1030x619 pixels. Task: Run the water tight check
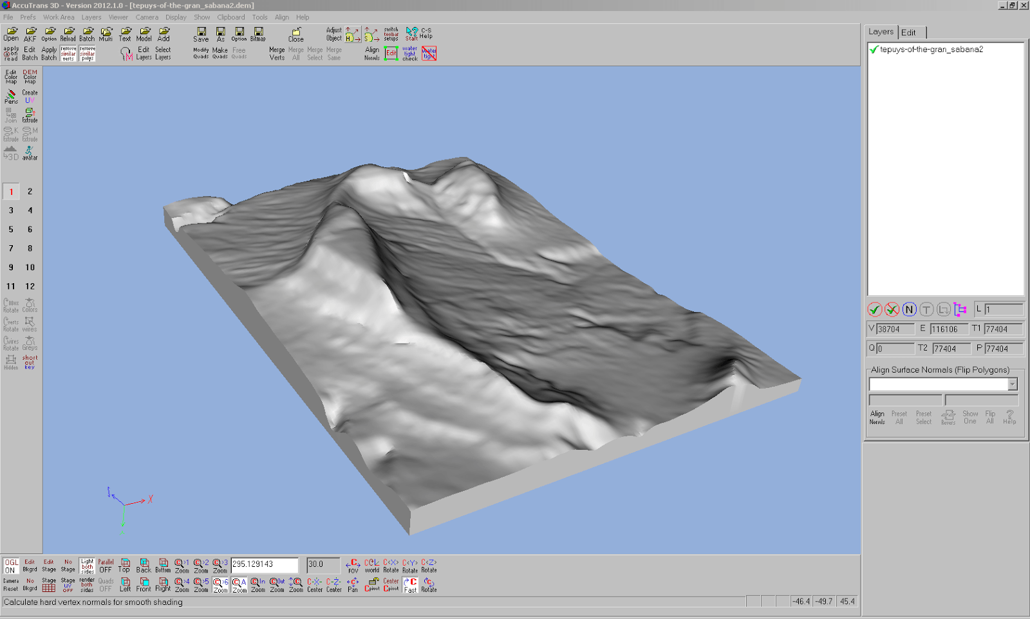click(x=410, y=53)
